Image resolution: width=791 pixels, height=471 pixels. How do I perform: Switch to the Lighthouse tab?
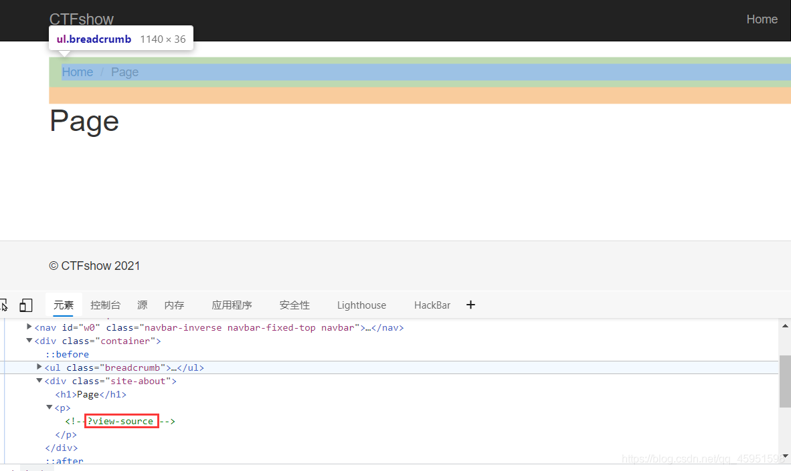(x=361, y=305)
